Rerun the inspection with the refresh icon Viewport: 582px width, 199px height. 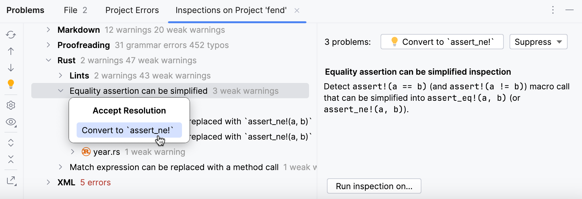pos(11,35)
